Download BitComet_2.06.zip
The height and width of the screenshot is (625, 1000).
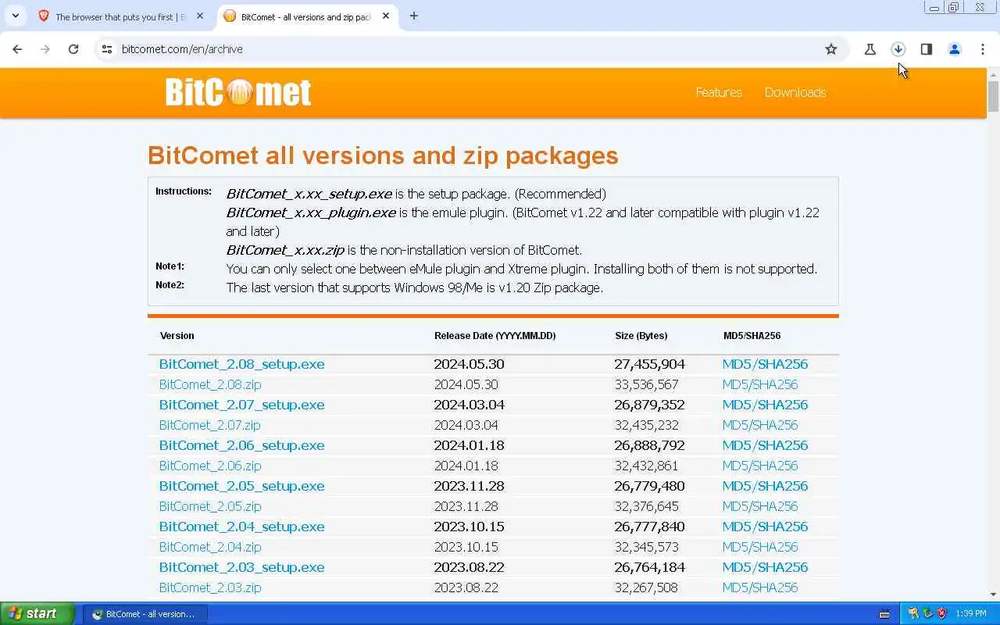point(210,466)
